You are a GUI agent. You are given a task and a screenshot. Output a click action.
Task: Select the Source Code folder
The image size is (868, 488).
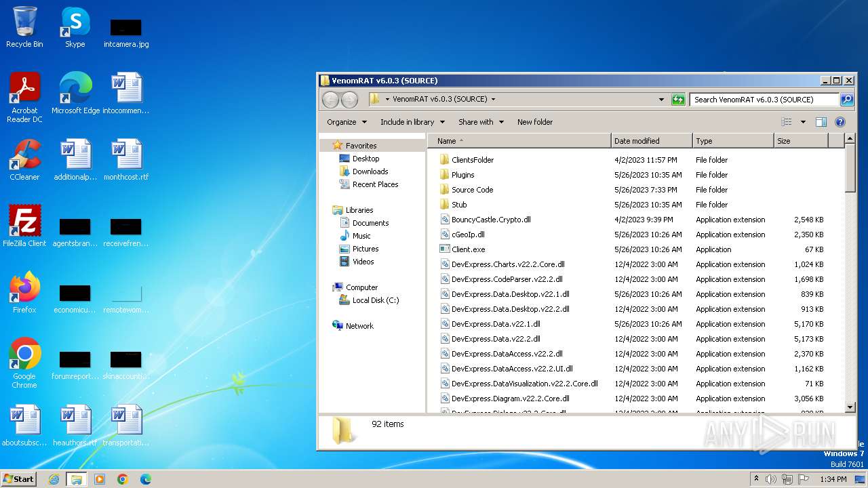tap(467, 190)
